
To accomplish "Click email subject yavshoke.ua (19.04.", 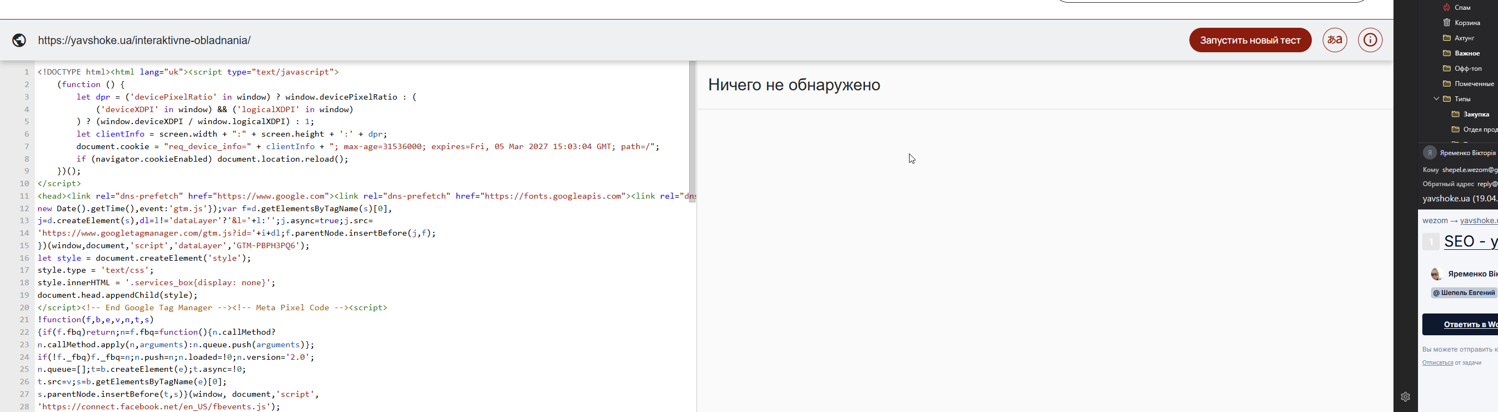I will pos(1460,199).
